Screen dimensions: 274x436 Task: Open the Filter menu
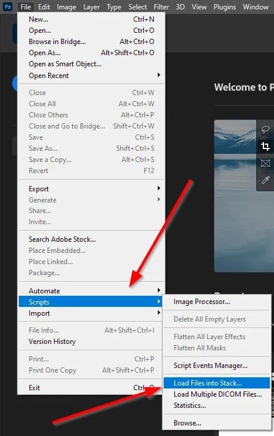click(x=161, y=6)
